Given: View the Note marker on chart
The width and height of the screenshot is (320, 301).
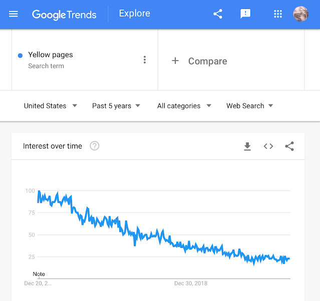Looking at the screenshot, I should click(39, 274).
